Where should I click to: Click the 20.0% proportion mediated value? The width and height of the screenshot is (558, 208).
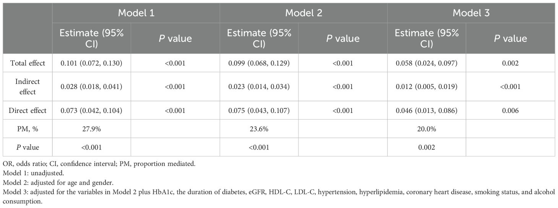tap(427, 129)
